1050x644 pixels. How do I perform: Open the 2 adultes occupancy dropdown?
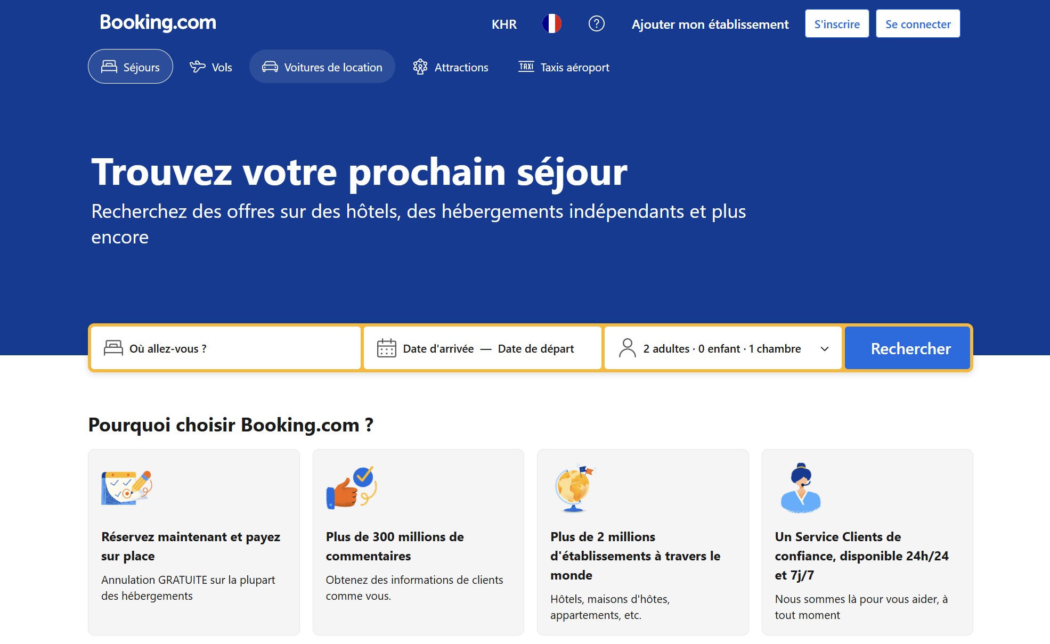click(x=723, y=348)
